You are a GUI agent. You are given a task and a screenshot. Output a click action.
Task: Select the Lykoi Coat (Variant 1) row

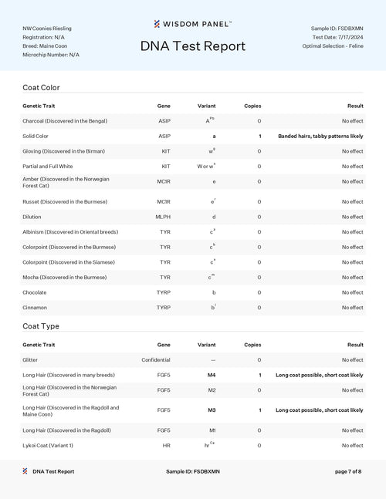coord(193,446)
